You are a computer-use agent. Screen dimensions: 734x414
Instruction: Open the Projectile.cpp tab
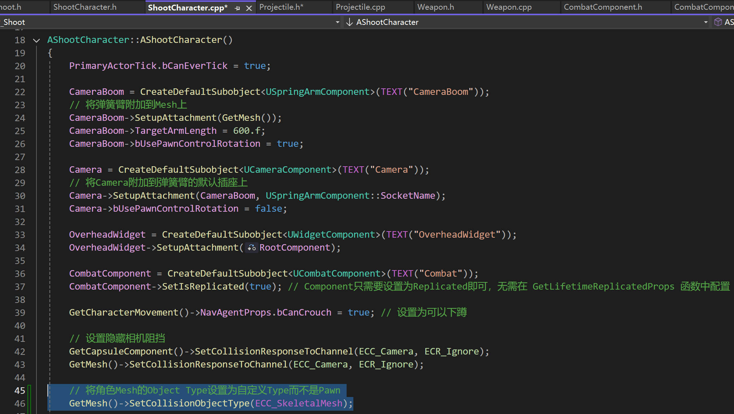coord(360,7)
